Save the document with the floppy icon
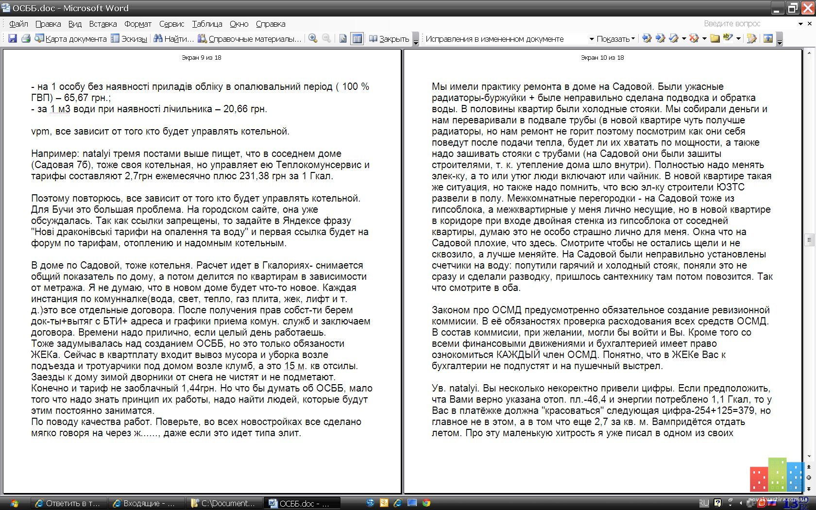816x510 pixels. (13, 38)
